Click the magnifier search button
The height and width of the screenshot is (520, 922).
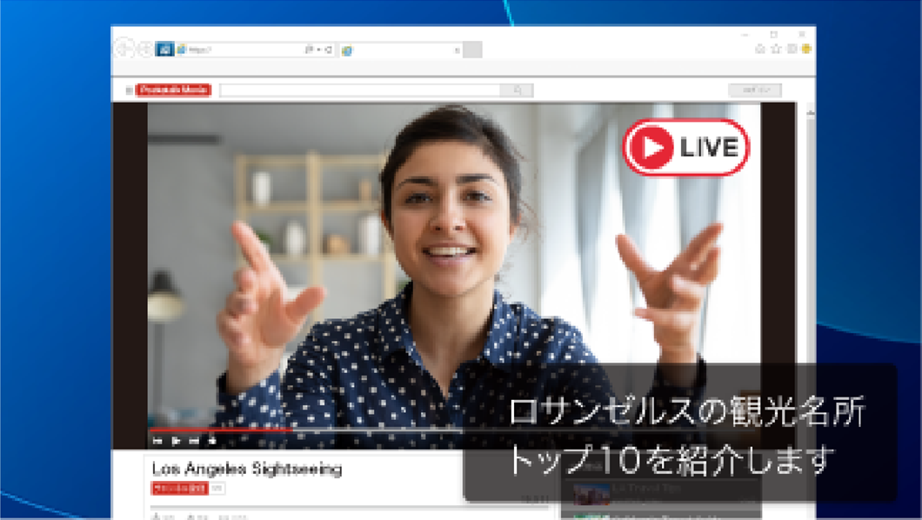(517, 90)
